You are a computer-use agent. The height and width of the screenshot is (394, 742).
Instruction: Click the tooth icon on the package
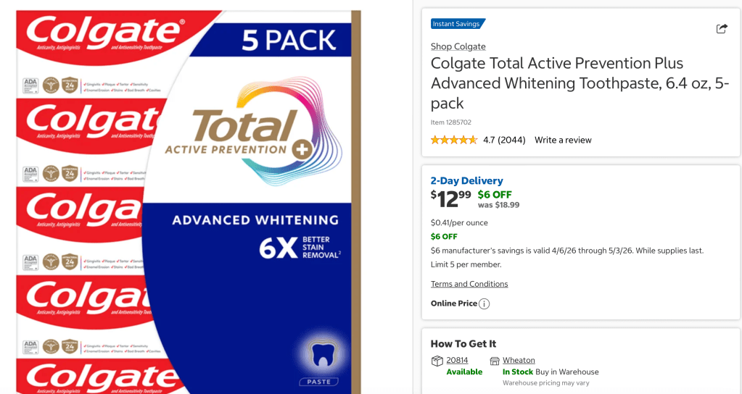(x=320, y=354)
